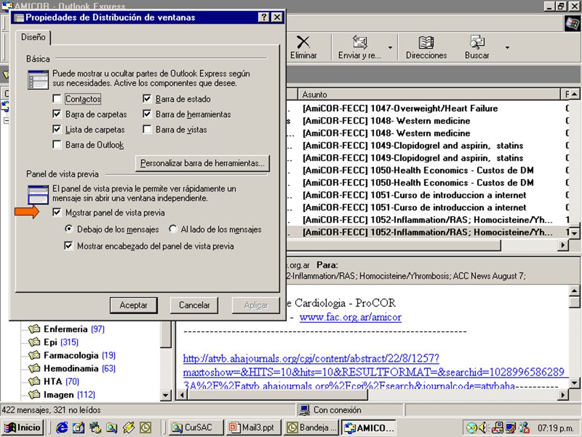Toggle Mostrar panel de vista previa
Screen dimensions: 582x437
click(x=57, y=212)
